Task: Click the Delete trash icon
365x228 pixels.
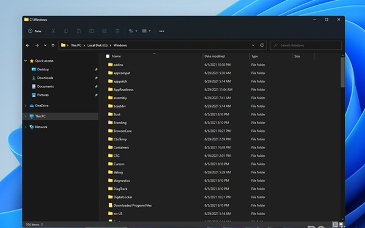Action: point(117,31)
